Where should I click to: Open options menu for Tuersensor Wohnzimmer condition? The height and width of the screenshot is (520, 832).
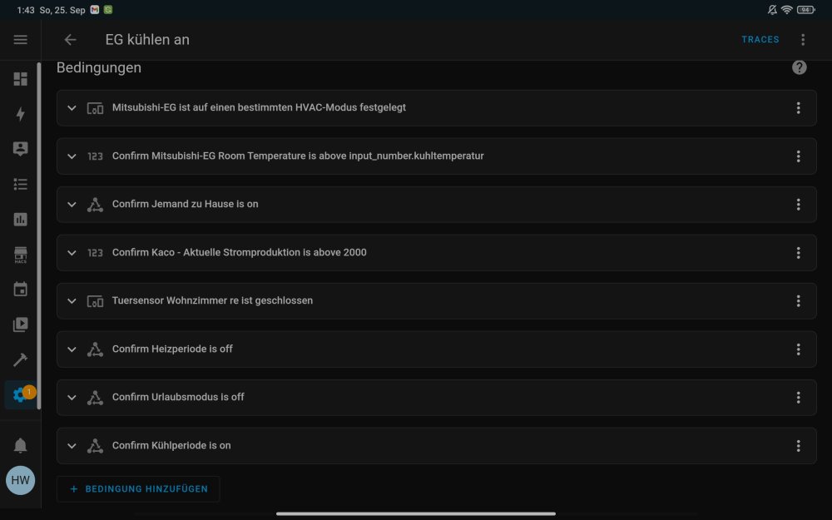point(798,301)
